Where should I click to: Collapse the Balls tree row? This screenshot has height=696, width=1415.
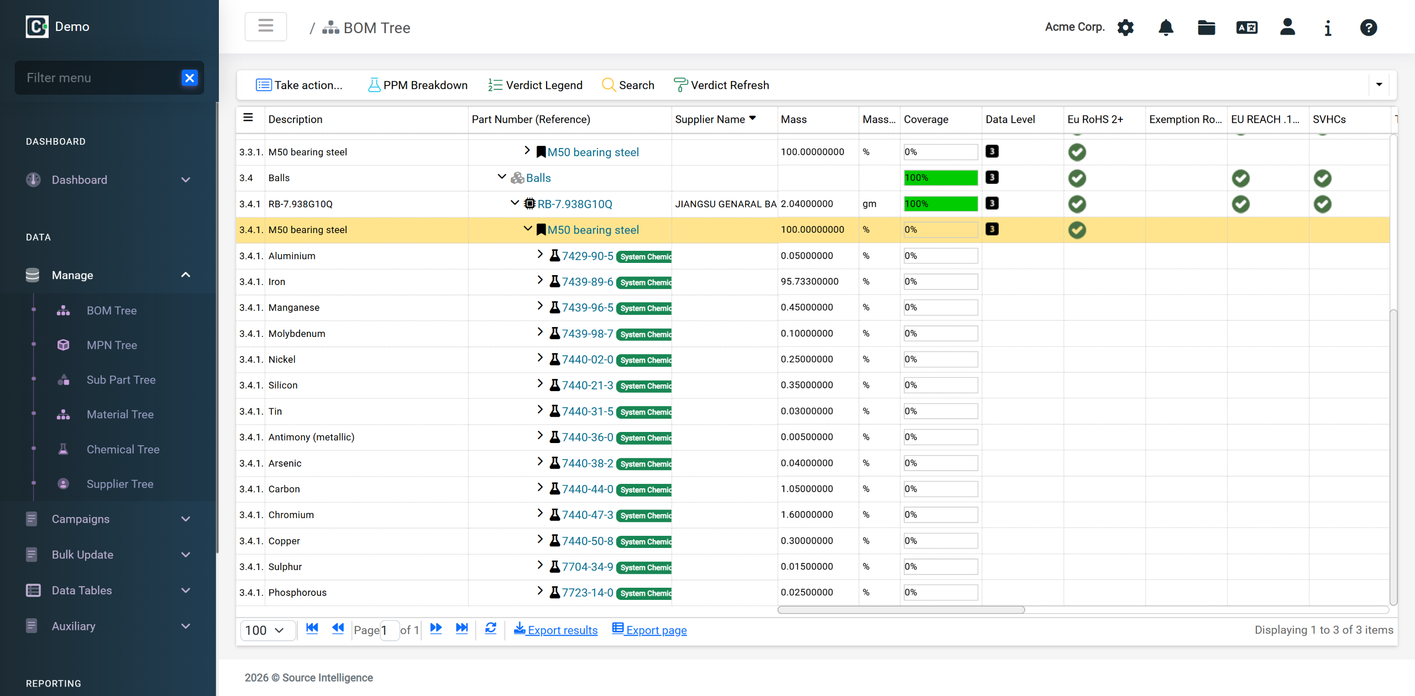[502, 177]
